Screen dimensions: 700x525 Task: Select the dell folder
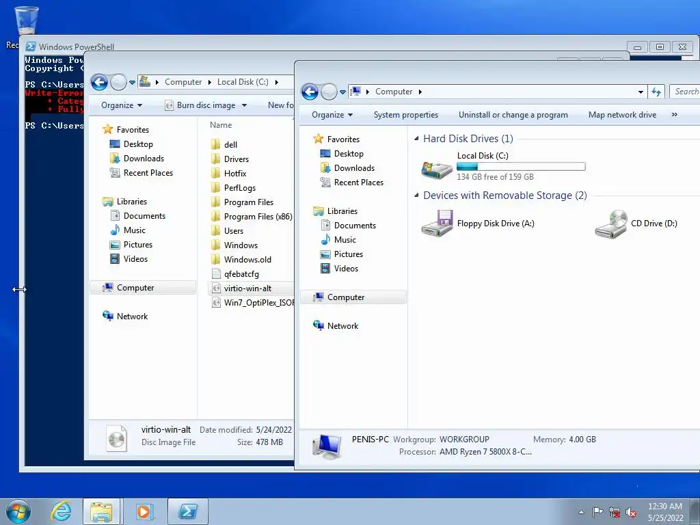coord(230,145)
